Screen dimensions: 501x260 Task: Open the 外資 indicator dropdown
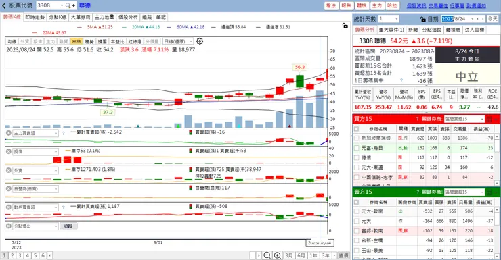tap(56, 170)
